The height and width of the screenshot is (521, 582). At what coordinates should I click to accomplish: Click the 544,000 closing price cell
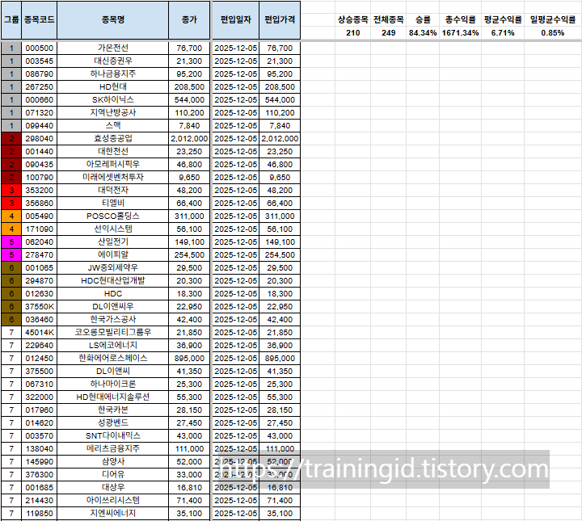click(189, 100)
